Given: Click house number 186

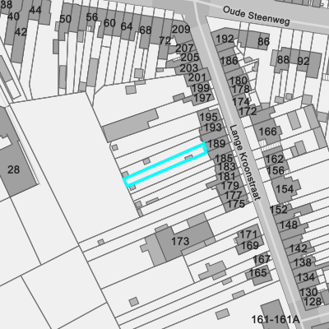Looking at the screenshot, I should coord(229,60).
